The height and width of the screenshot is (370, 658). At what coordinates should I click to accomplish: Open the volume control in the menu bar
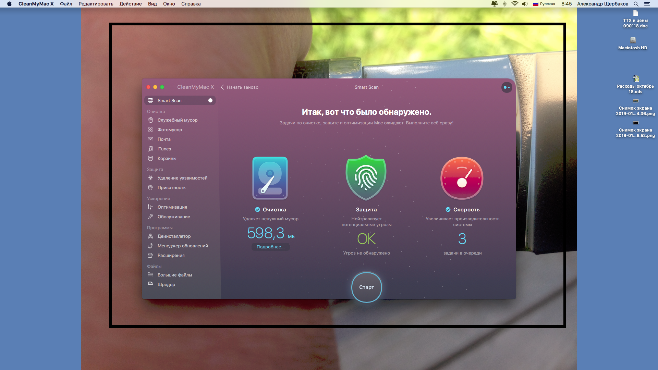click(525, 4)
